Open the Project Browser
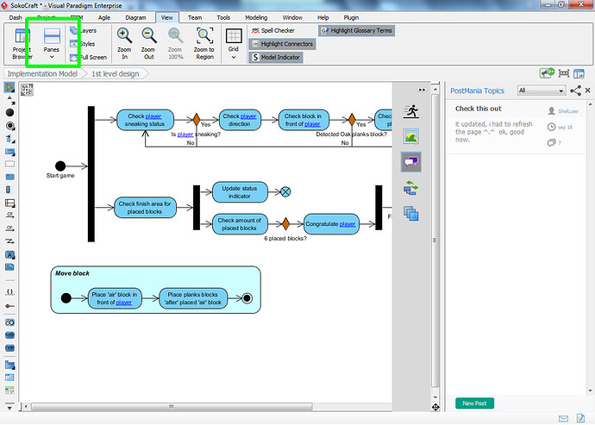 pos(22,44)
